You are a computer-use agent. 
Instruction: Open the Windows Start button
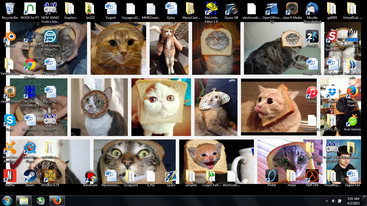pyautogui.click(x=7, y=201)
